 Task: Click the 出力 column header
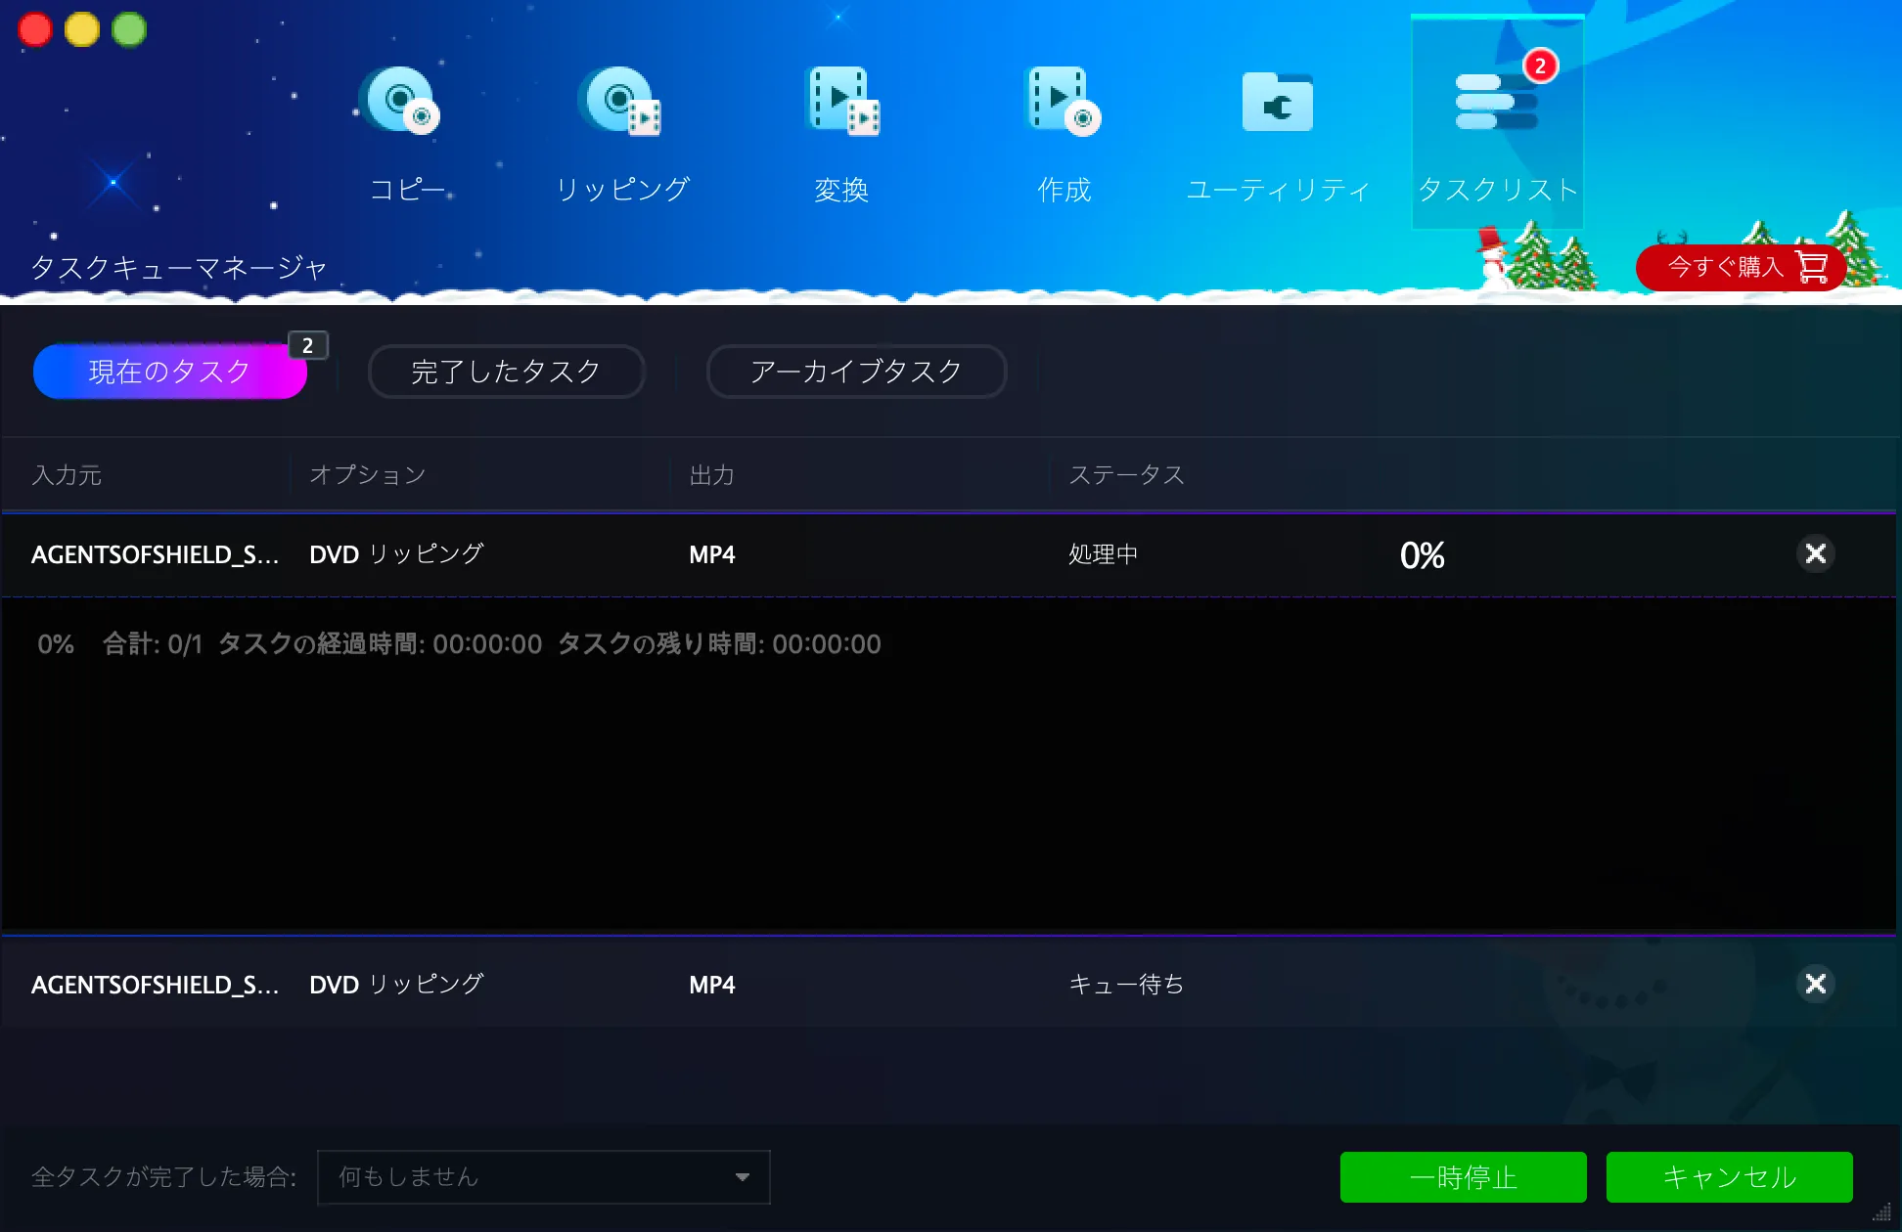tap(712, 475)
